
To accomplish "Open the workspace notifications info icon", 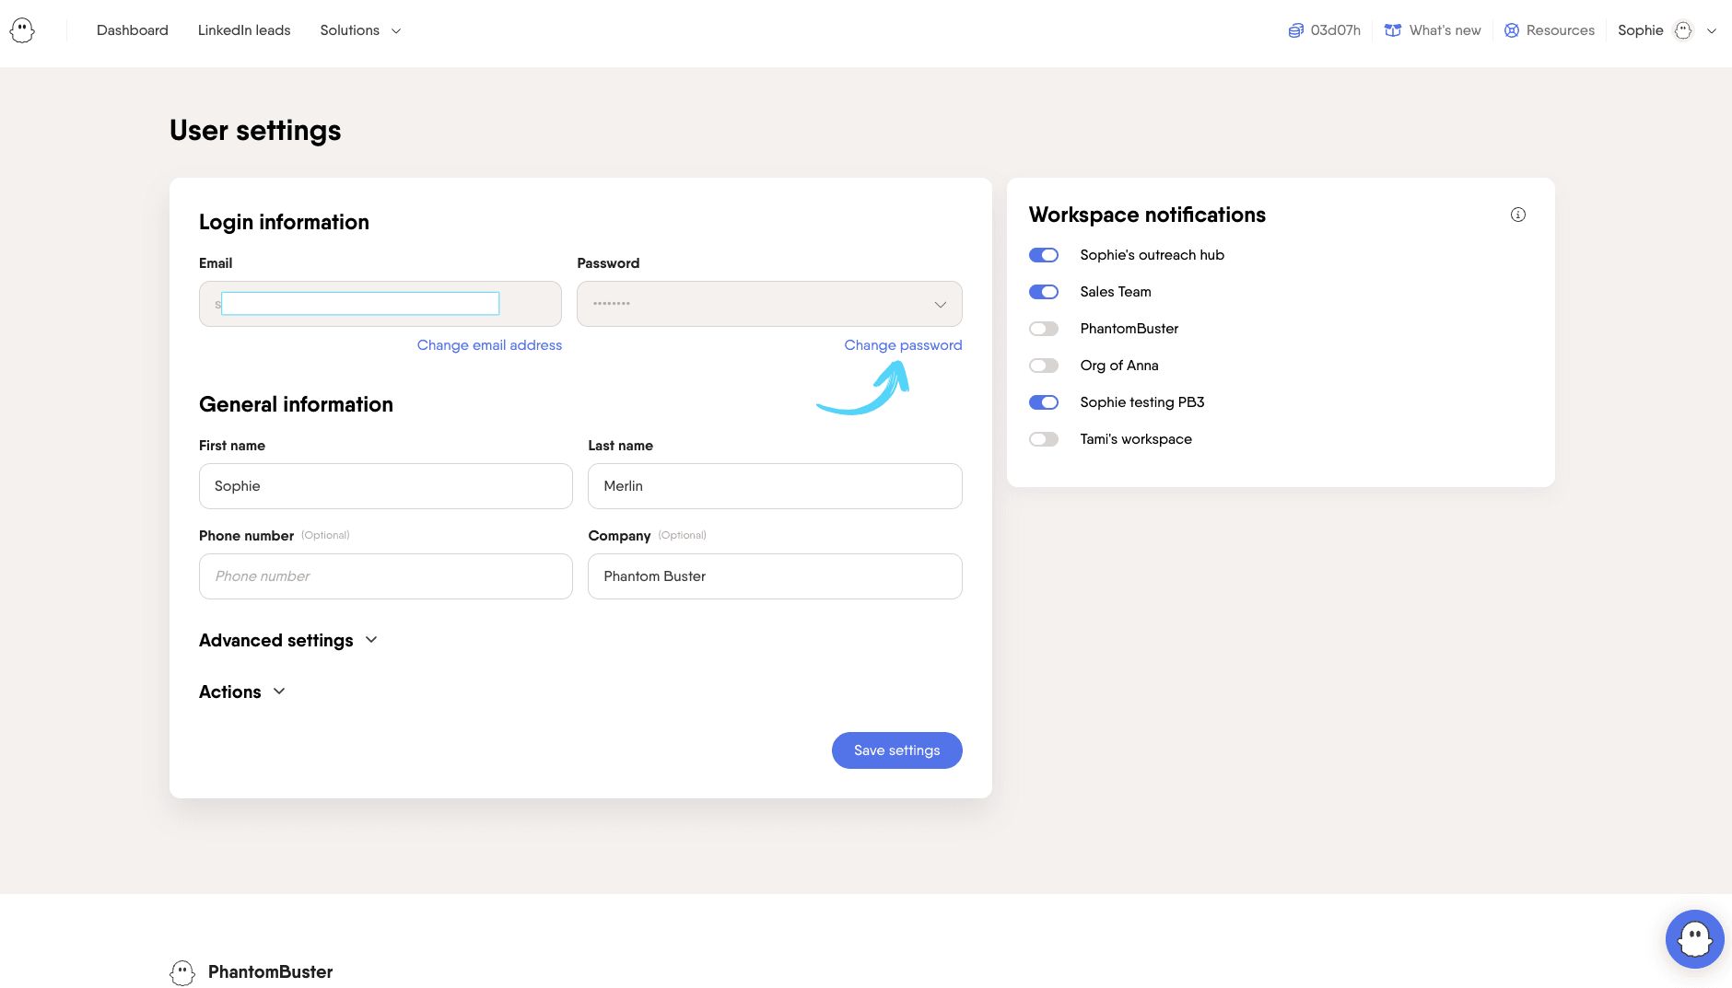I will [1518, 215].
